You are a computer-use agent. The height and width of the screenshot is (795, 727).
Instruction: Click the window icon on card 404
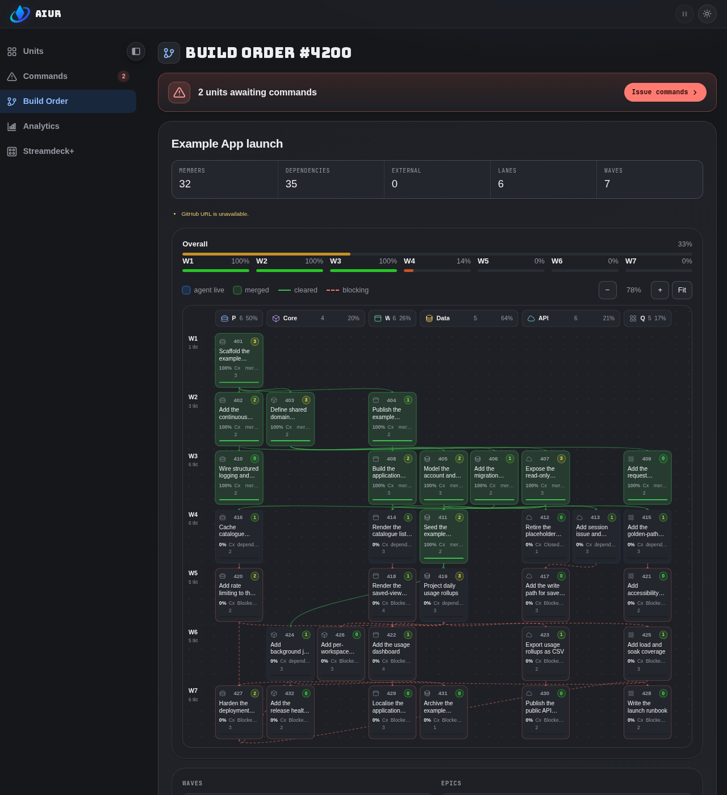coord(375,400)
